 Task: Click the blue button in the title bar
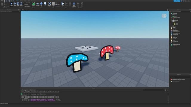click(177, 1)
